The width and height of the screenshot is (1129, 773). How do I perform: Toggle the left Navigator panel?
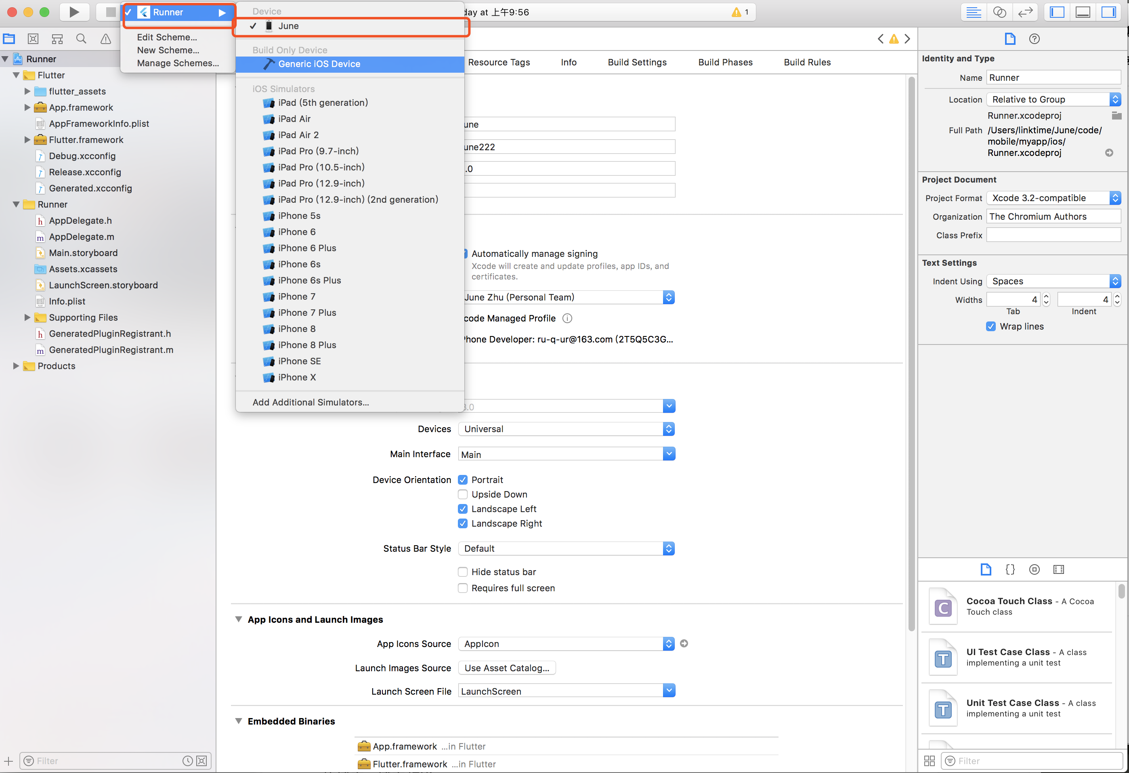(1057, 12)
